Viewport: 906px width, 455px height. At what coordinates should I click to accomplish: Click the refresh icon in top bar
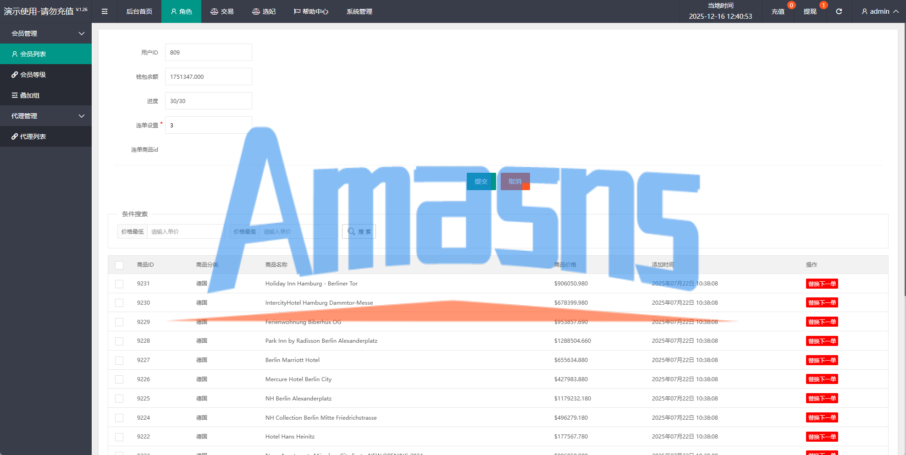[839, 11]
